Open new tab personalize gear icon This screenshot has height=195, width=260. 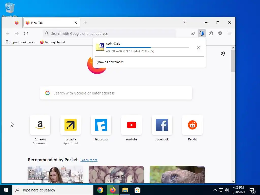pyautogui.click(x=223, y=54)
